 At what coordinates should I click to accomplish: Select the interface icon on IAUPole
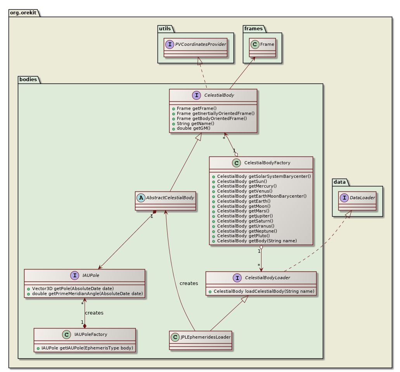tap(74, 275)
